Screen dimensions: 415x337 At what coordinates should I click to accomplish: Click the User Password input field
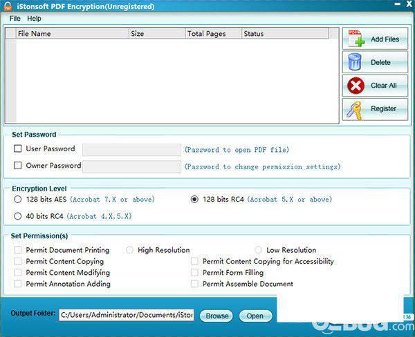click(x=131, y=150)
